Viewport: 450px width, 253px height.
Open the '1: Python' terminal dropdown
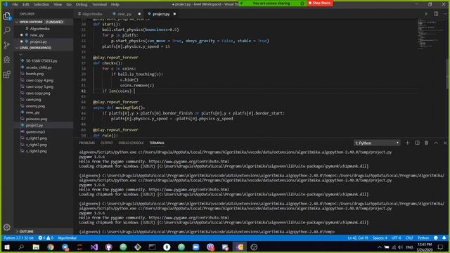tap(377, 143)
